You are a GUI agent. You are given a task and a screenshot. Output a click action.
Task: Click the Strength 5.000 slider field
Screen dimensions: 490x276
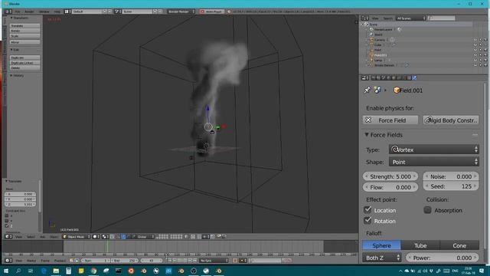point(390,176)
